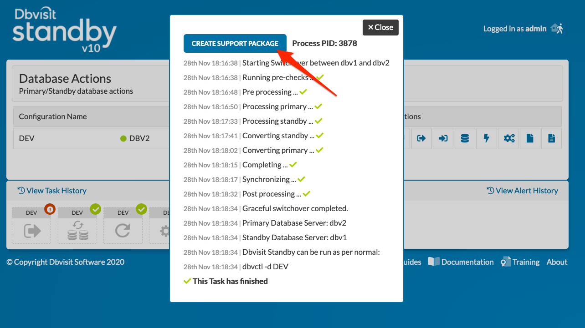Click the logout icon beside admin
This screenshot has height=328, width=585.
pyautogui.click(x=557, y=29)
